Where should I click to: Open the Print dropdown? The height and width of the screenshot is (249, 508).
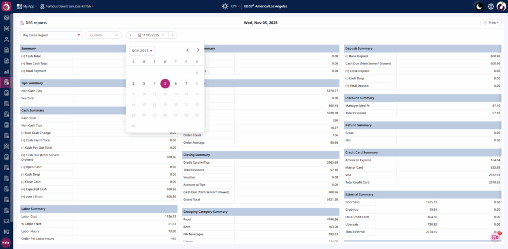(491, 23)
